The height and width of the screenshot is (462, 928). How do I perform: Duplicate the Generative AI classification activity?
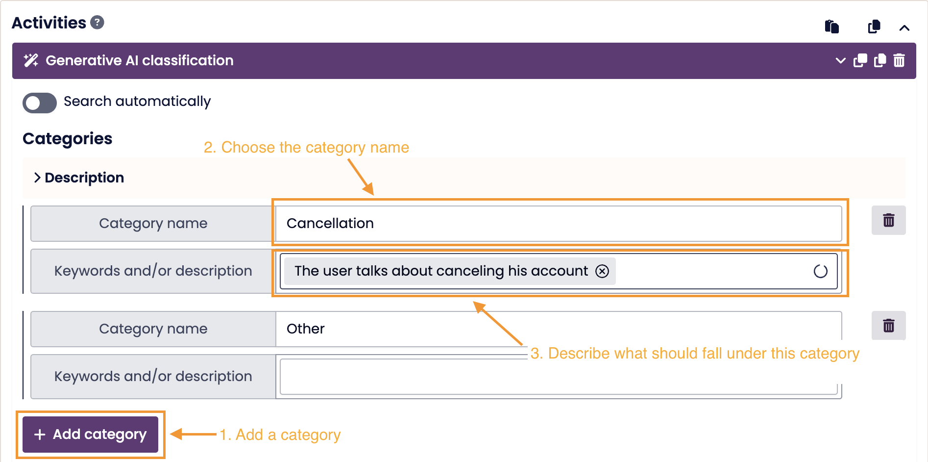click(x=860, y=60)
